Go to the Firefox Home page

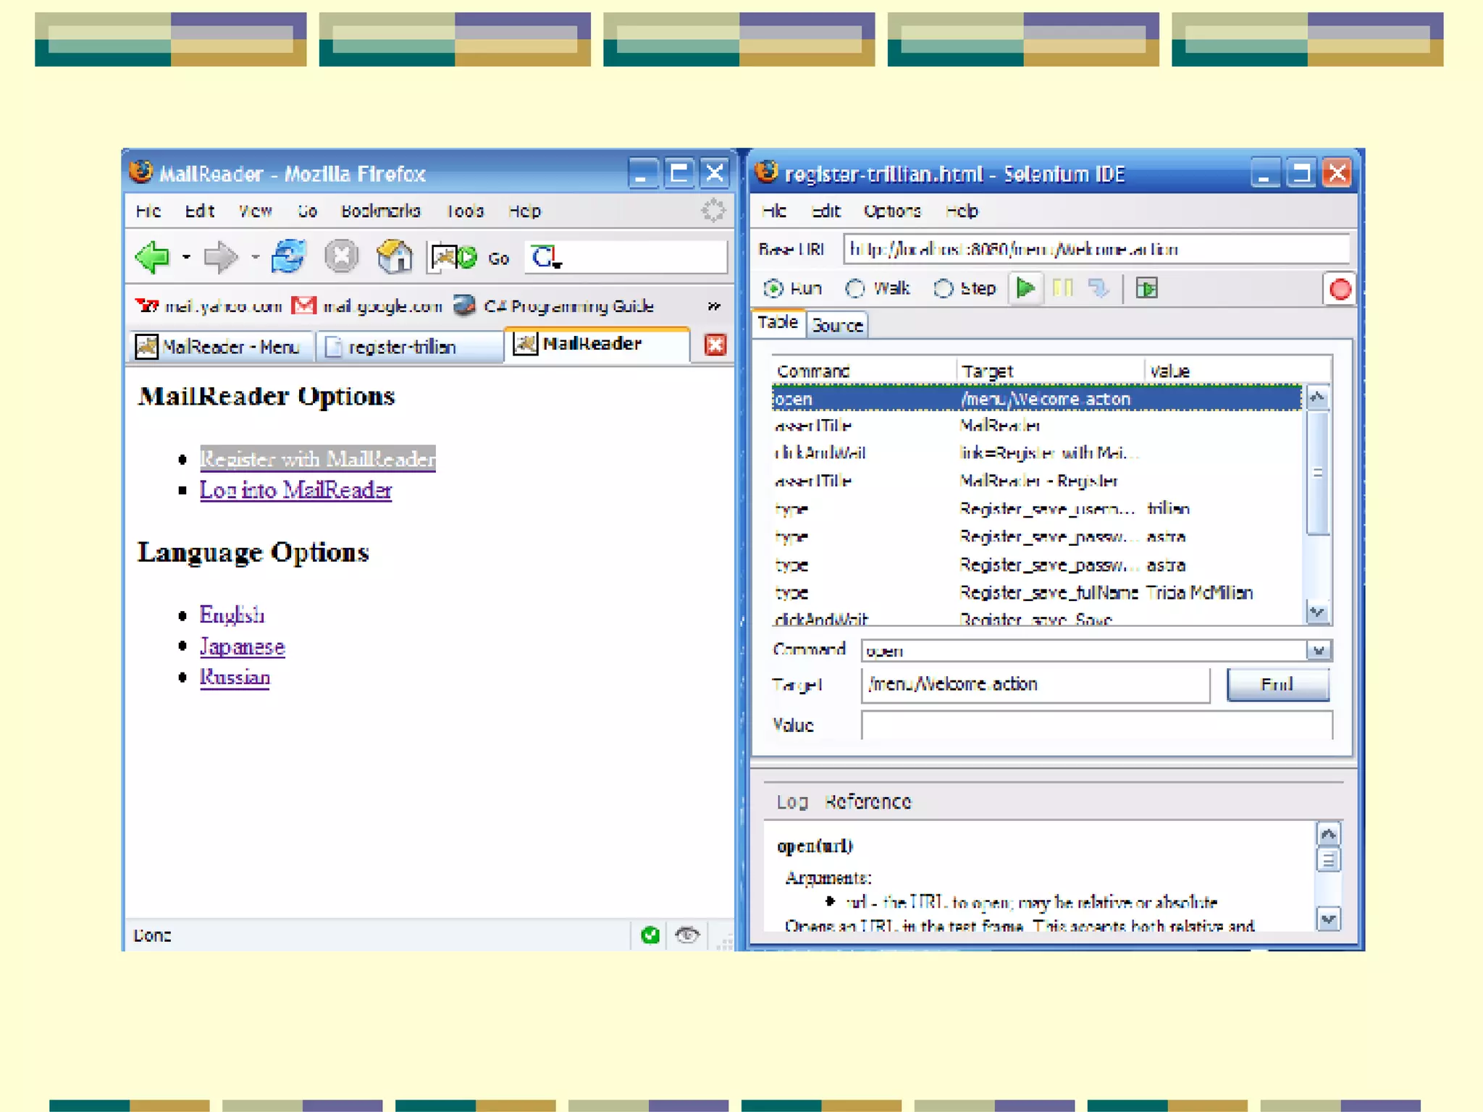pos(395,257)
